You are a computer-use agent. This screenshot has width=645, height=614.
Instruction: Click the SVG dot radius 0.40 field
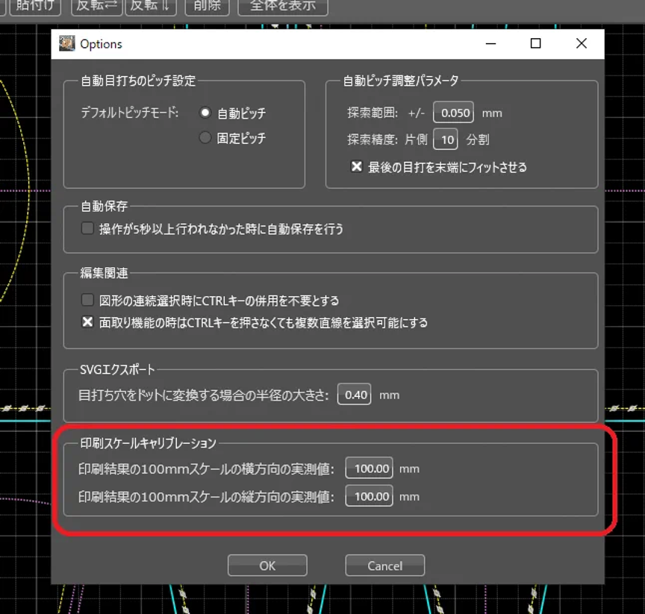[x=354, y=395]
